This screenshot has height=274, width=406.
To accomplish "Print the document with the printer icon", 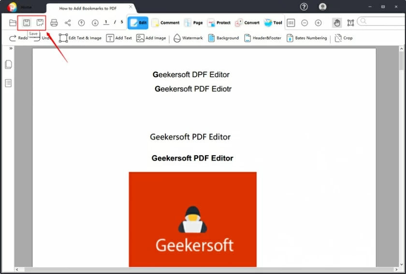I will 54,23.
